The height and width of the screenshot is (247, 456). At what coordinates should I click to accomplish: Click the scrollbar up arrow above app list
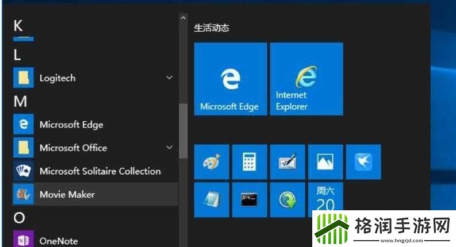pyautogui.click(x=183, y=19)
